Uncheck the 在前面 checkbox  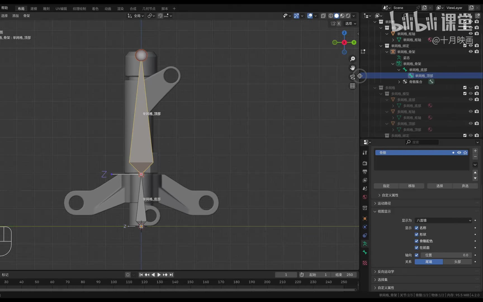416,248
